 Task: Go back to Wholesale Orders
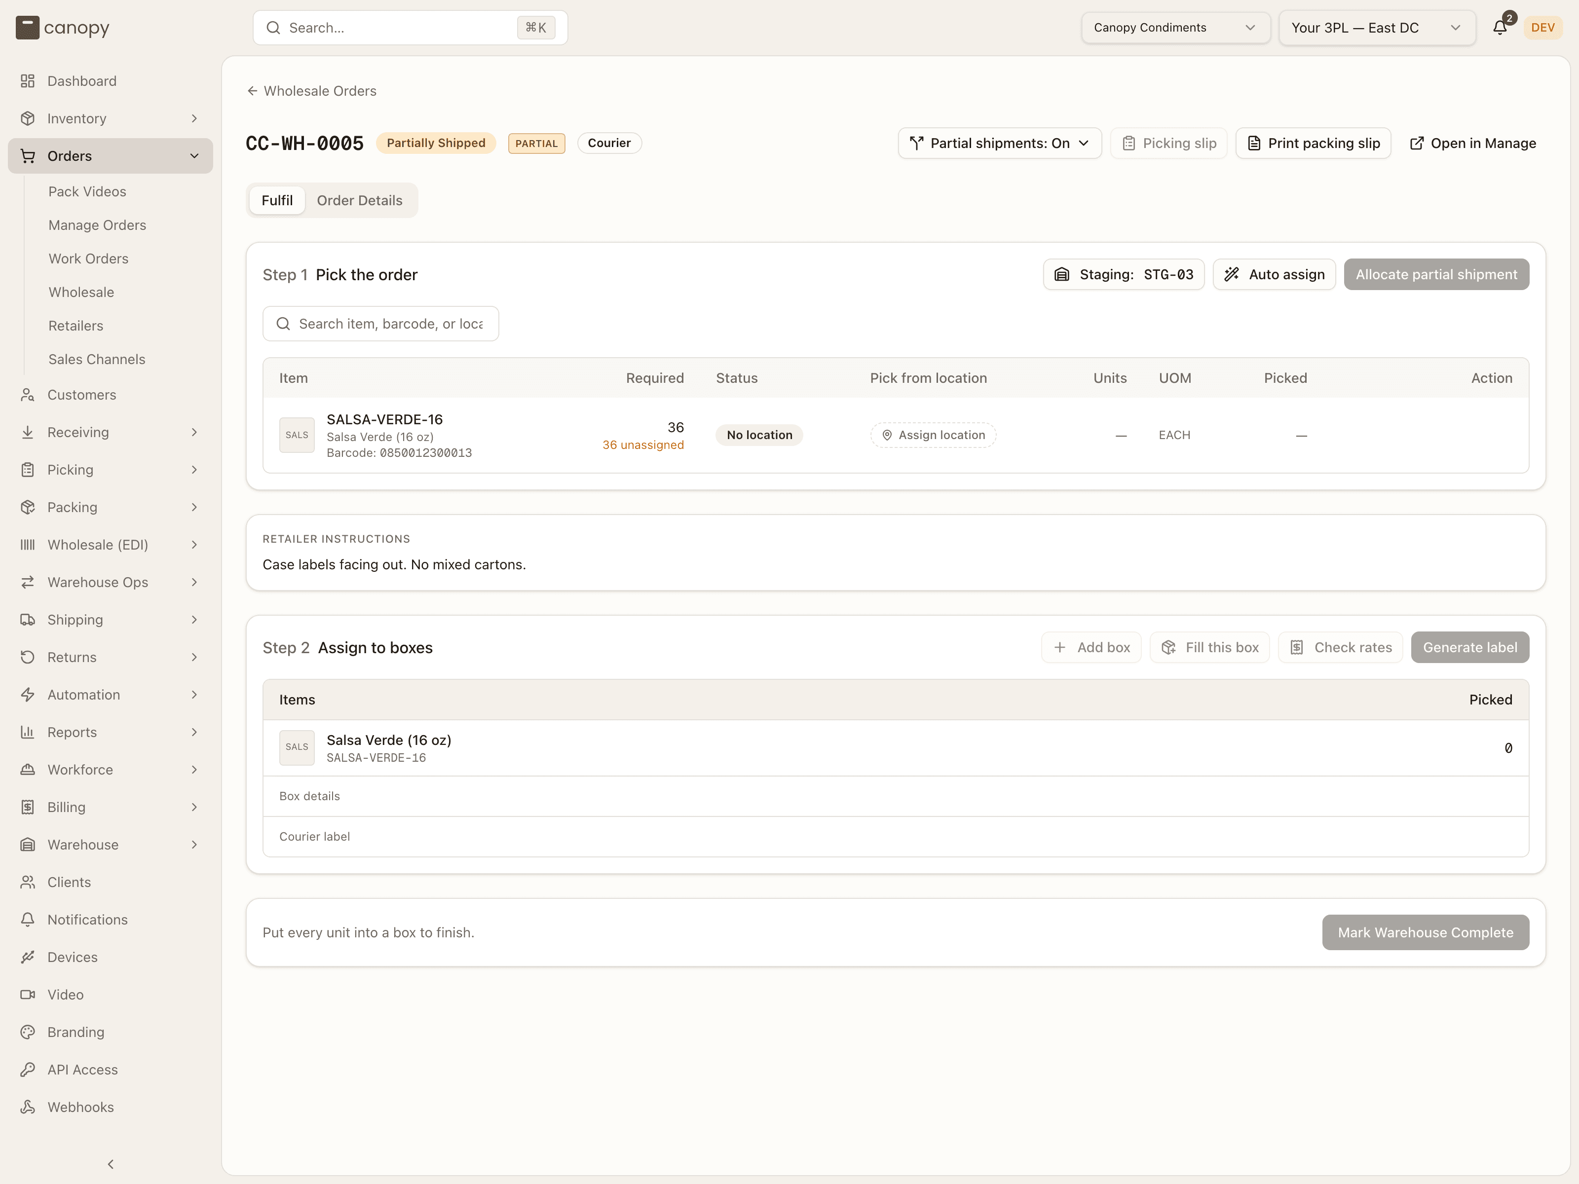coord(311,91)
